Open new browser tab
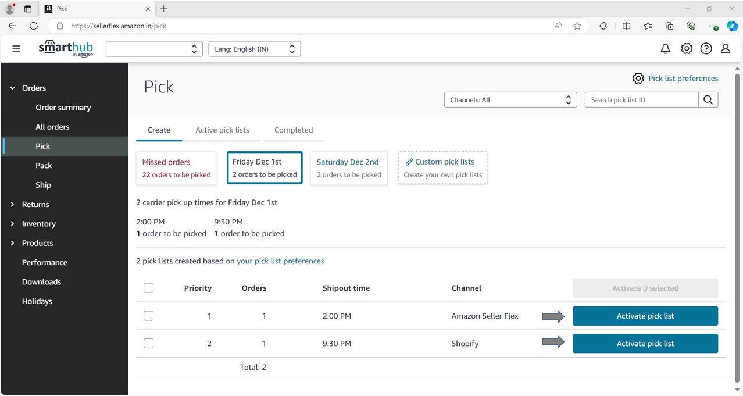This screenshot has width=743, height=396. [x=164, y=9]
